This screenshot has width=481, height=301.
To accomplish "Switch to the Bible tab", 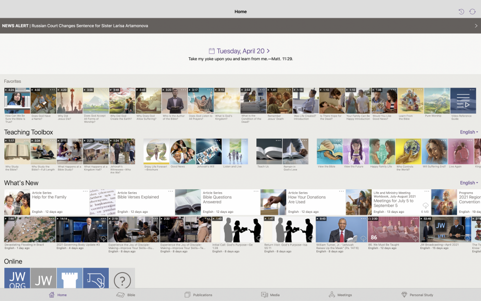I will click(127, 295).
